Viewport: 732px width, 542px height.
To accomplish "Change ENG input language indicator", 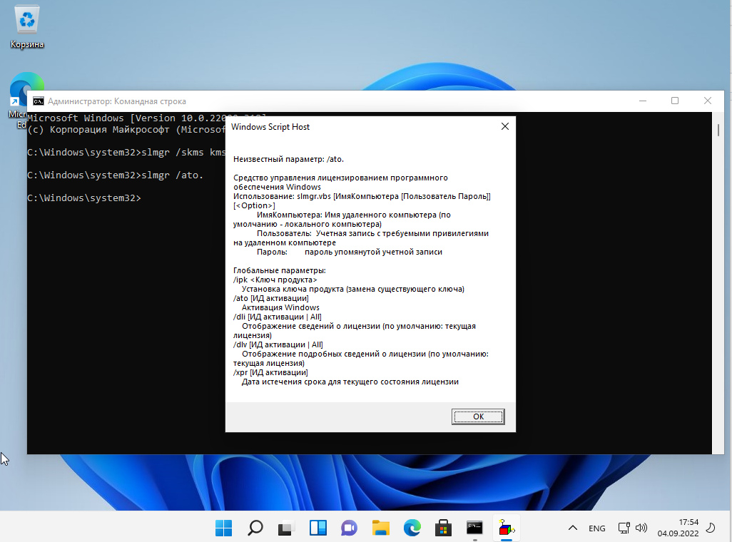I will (596, 528).
